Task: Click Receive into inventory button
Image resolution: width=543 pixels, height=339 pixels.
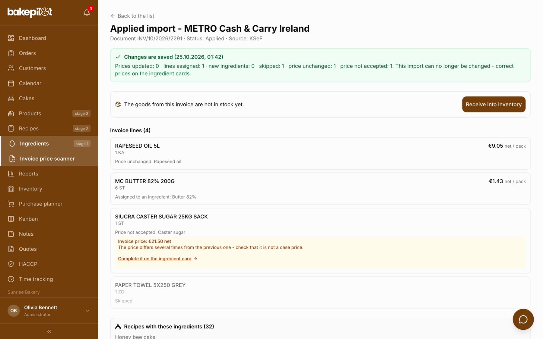Action: point(494,104)
